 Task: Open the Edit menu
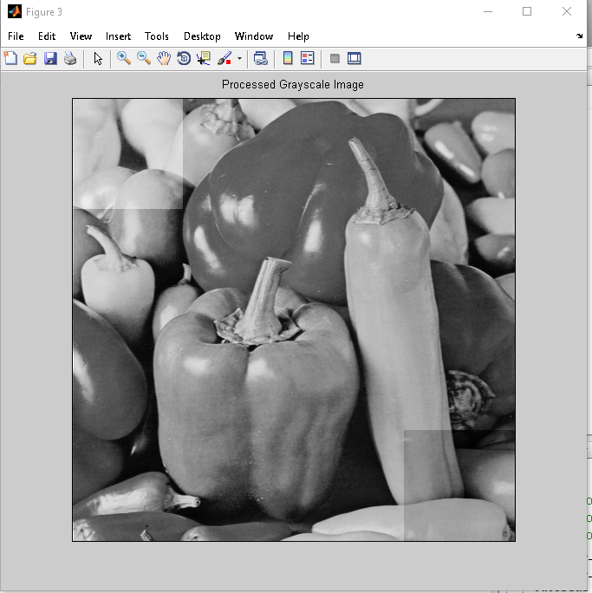point(47,36)
